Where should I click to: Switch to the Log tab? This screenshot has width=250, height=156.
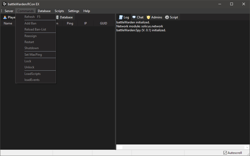point(124,17)
